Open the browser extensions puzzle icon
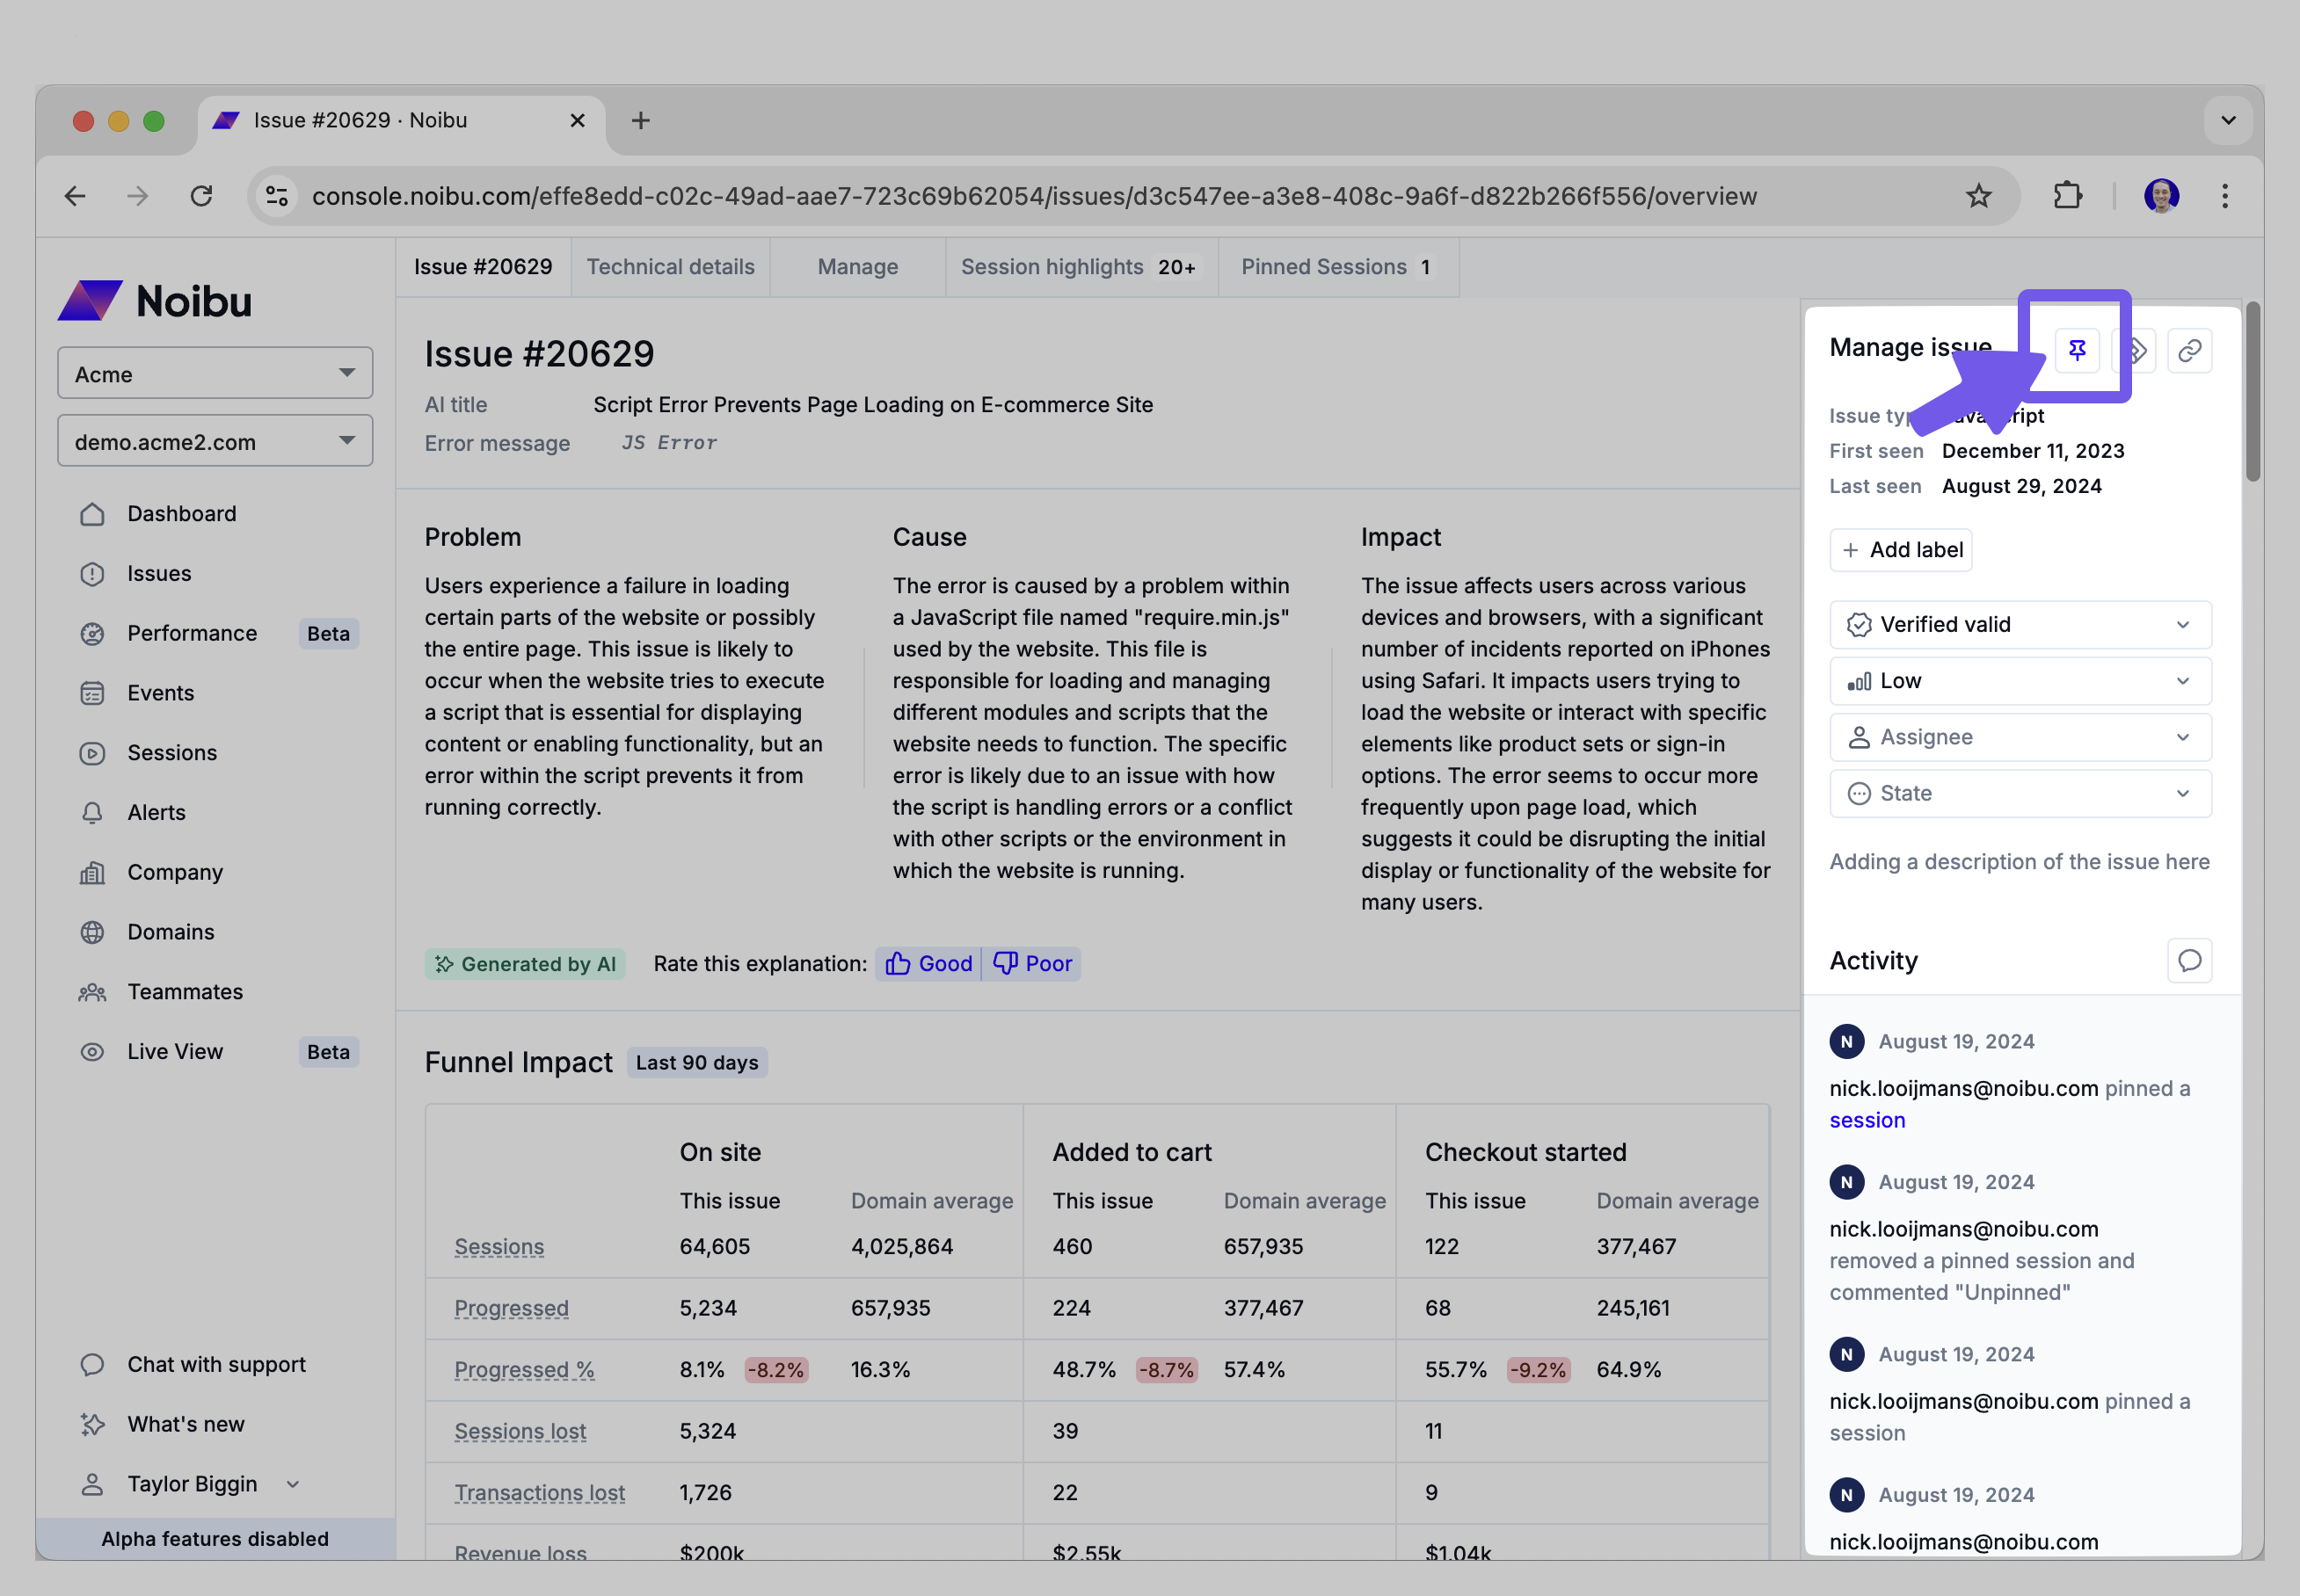The width and height of the screenshot is (2300, 1596). 2067,196
